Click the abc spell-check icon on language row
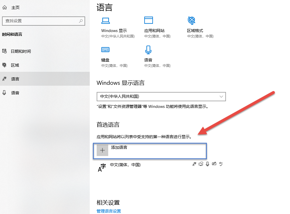Screen dimensions: 290x214 click(221, 164)
